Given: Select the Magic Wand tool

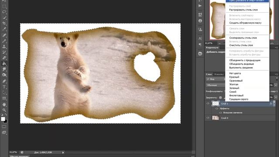Looking at the screenshot, I should click(4, 18).
